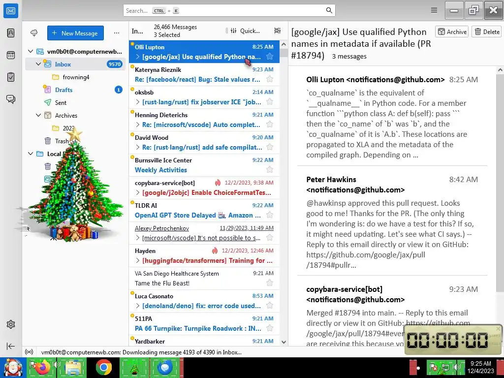Expand the Henning Dieterichs vscode thread
The height and width of the screenshot is (378, 504).
point(138,125)
